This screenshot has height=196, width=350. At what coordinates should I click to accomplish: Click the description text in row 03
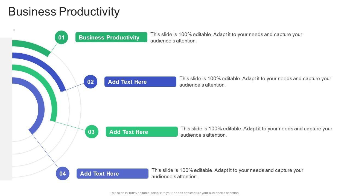click(x=256, y=132)
